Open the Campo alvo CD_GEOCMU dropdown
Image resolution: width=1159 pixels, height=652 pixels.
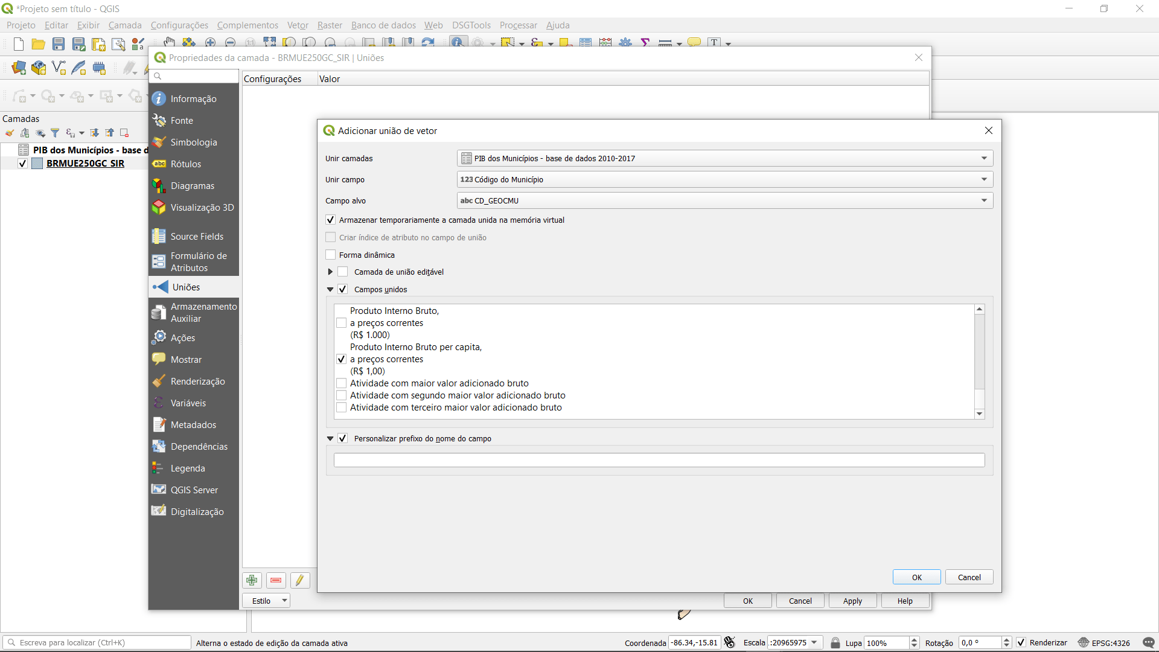(x=724, y=200)
